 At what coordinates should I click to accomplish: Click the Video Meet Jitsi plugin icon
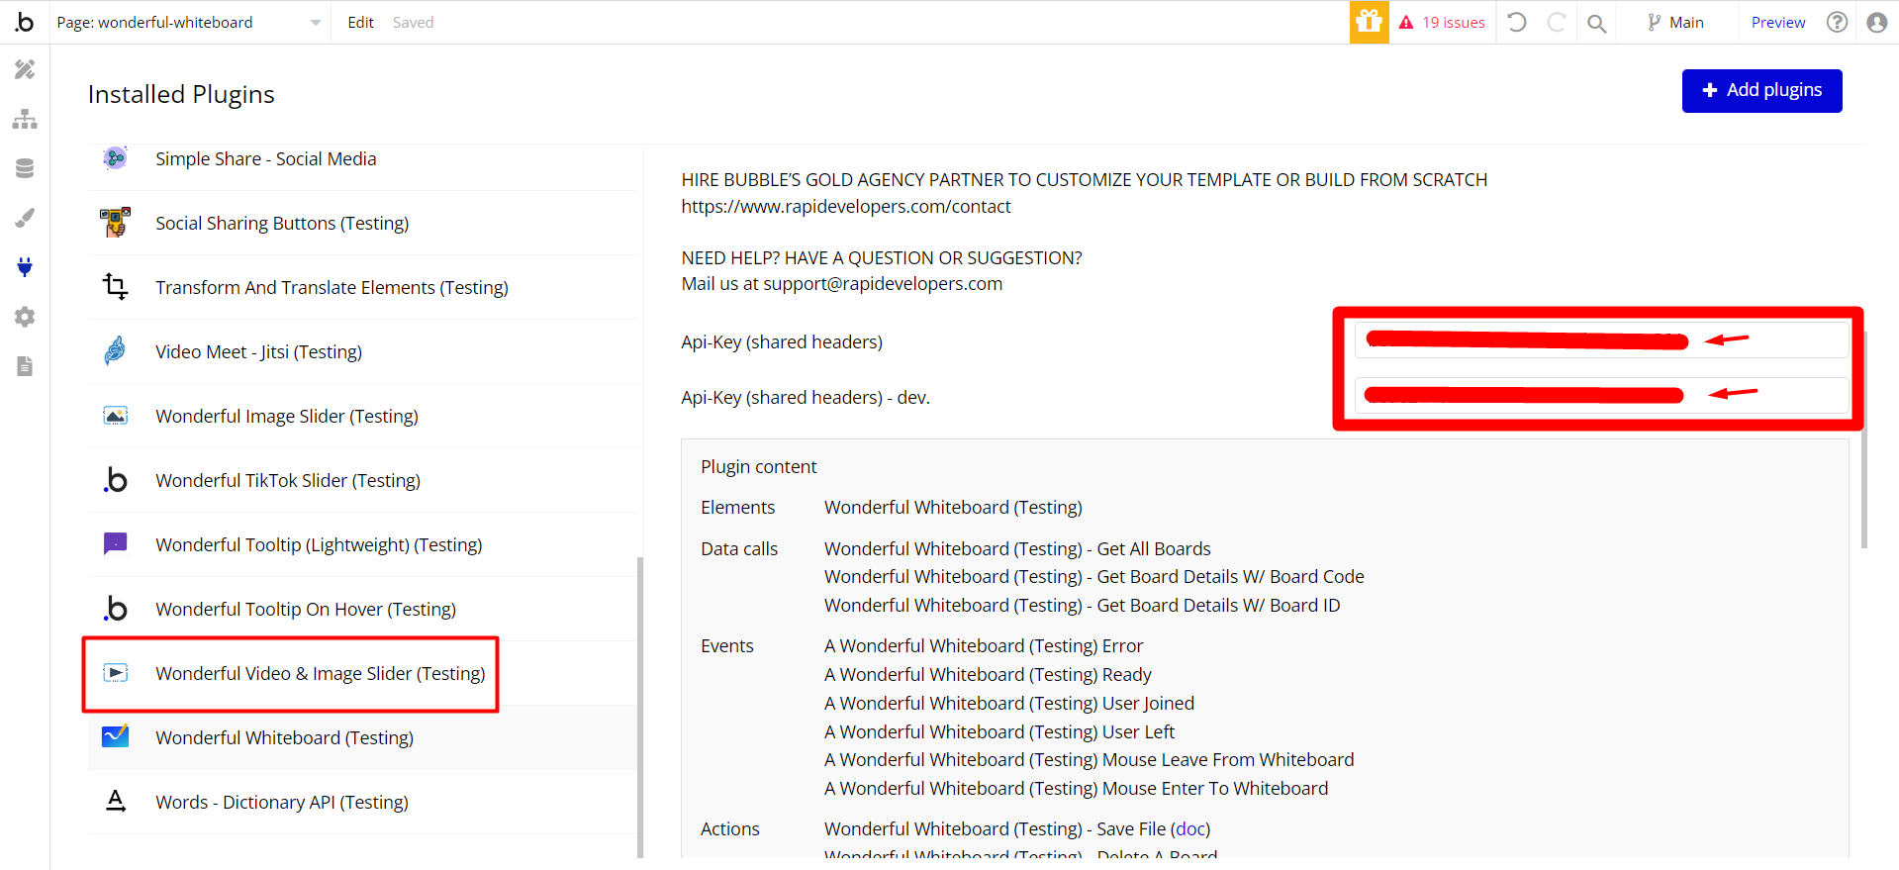click(116, 351)
